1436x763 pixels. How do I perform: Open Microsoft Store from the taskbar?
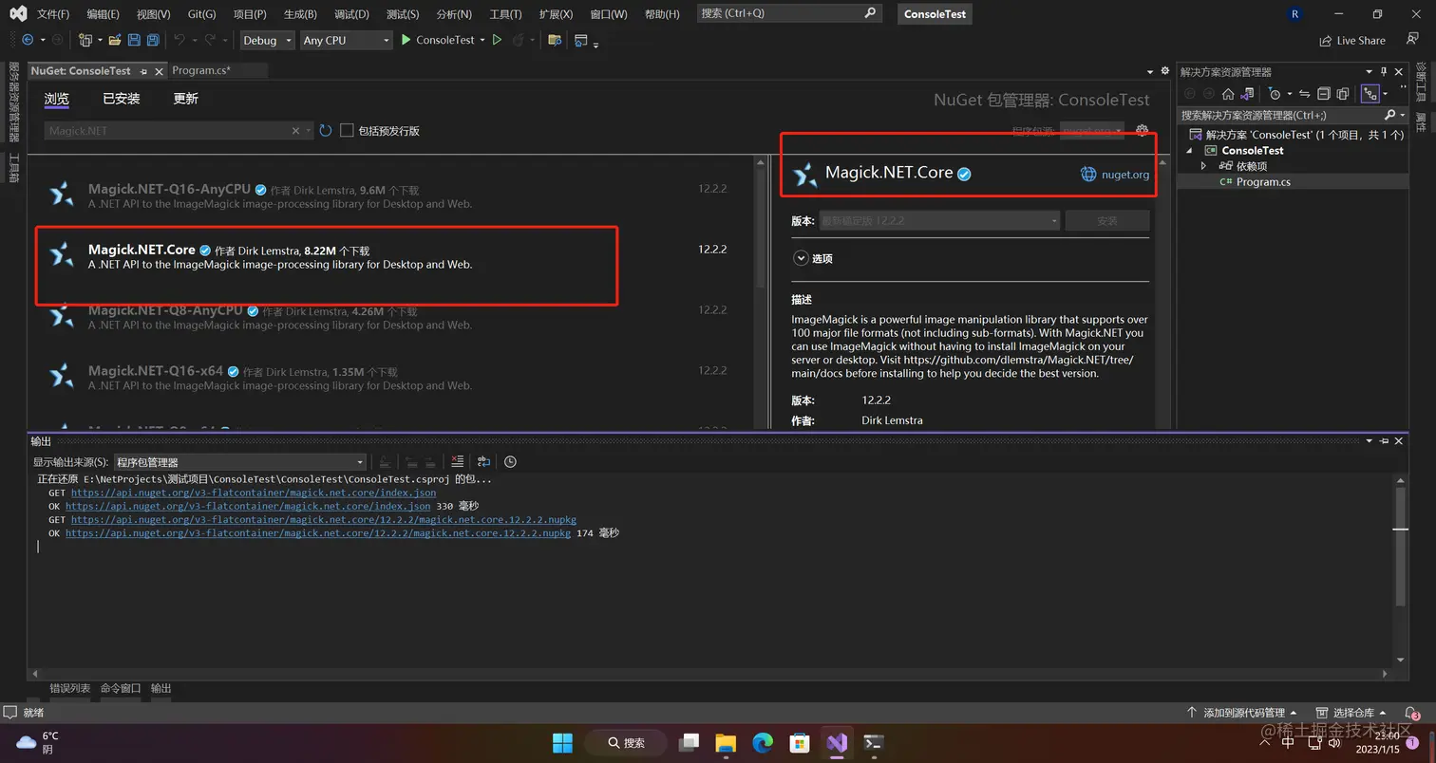pos(800,742)
